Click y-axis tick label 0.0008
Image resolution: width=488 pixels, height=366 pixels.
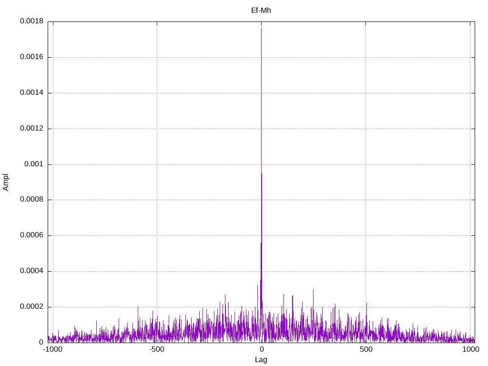click(32, 199)
